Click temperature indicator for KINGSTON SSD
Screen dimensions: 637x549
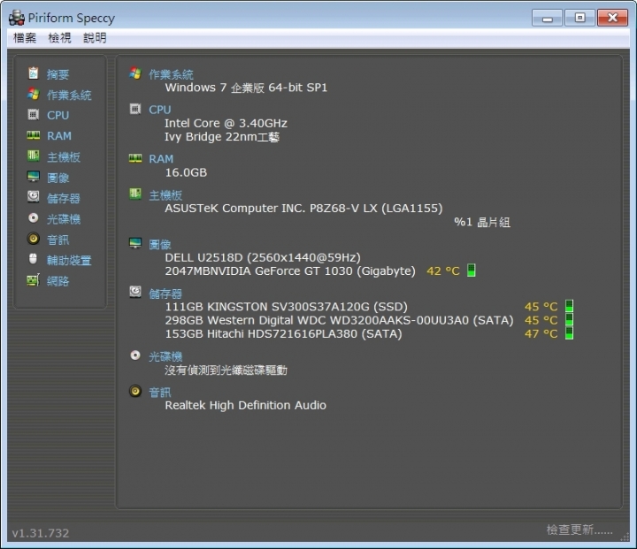pos(569,306)
